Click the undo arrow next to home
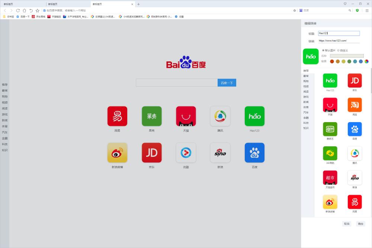The height and width of the screenshot is (248, 372). (31, 10)
